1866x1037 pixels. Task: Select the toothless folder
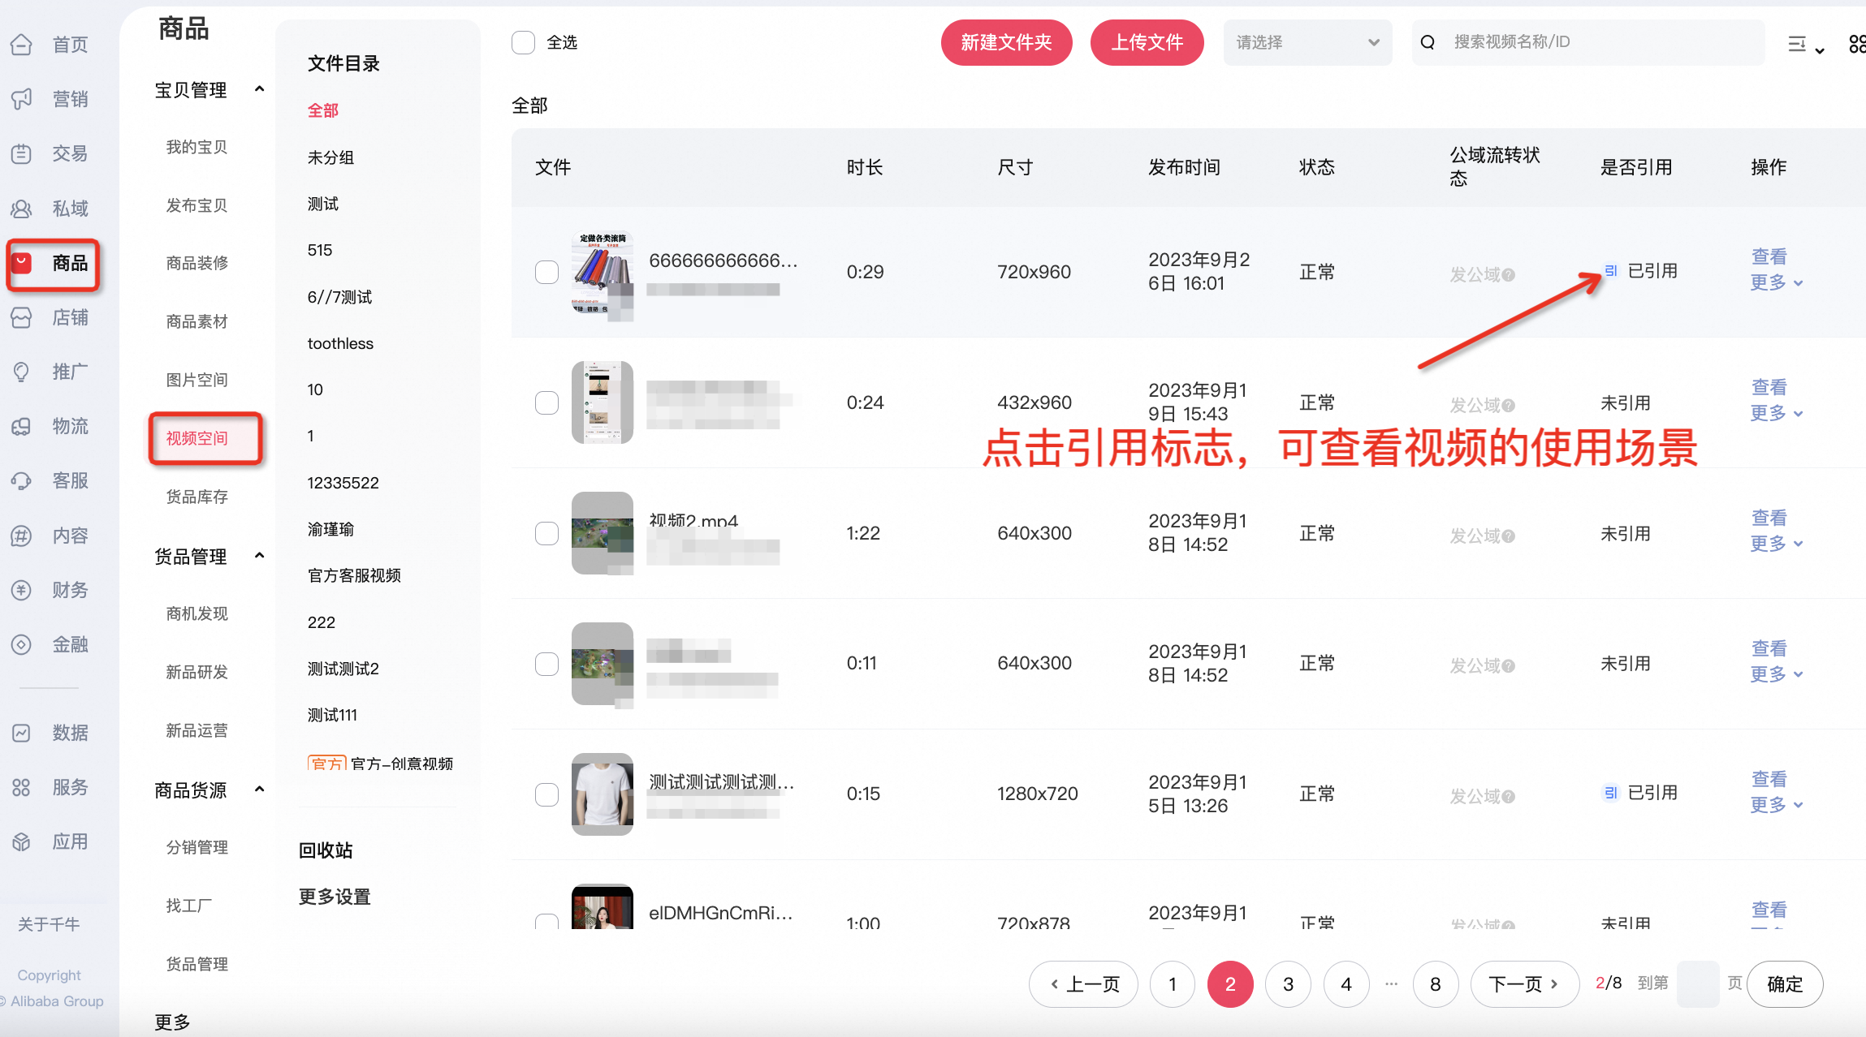pyautogui.click(x=340, y=343)
